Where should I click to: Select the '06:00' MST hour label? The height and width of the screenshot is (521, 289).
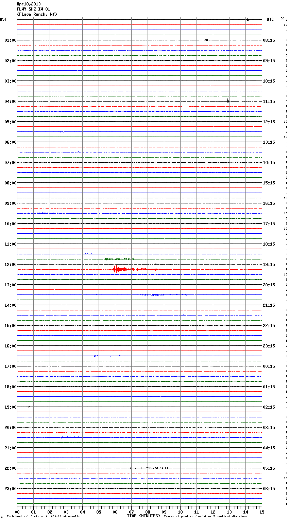(11, 142)
